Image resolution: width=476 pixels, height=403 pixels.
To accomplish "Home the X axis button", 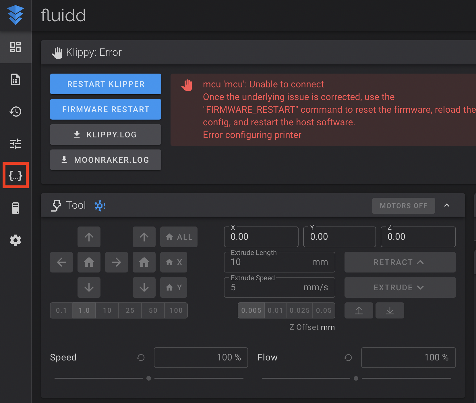I will 174,262.
